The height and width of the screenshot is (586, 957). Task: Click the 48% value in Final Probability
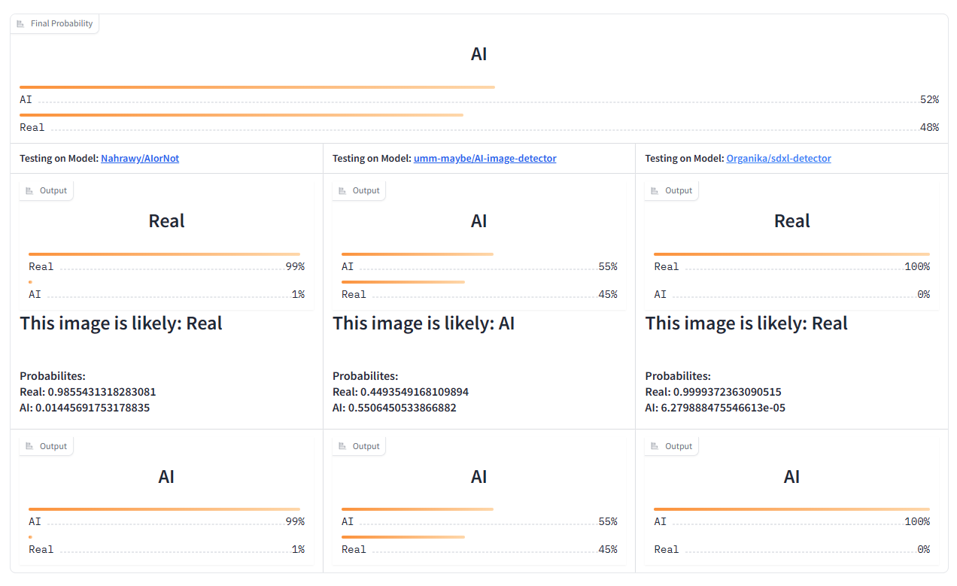click(929, 128)
